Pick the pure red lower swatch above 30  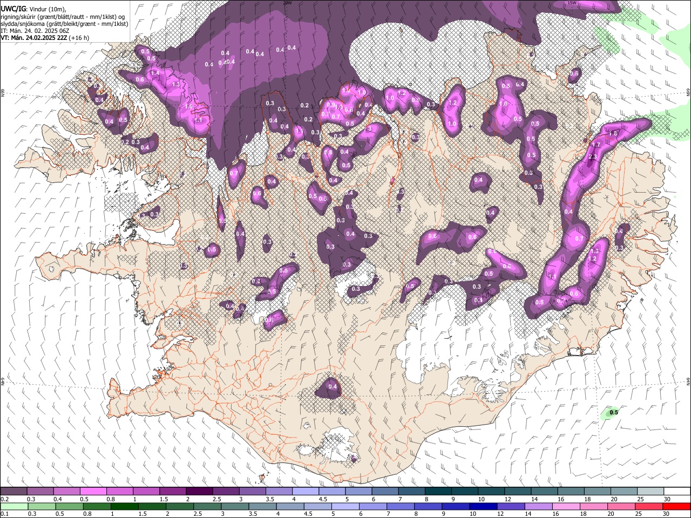point(676,507)
